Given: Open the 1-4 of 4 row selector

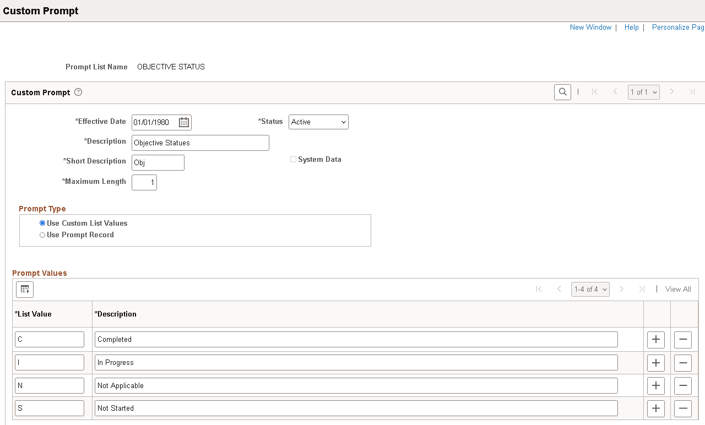Looking at the screenshot, I should click(x=590, y=289).
